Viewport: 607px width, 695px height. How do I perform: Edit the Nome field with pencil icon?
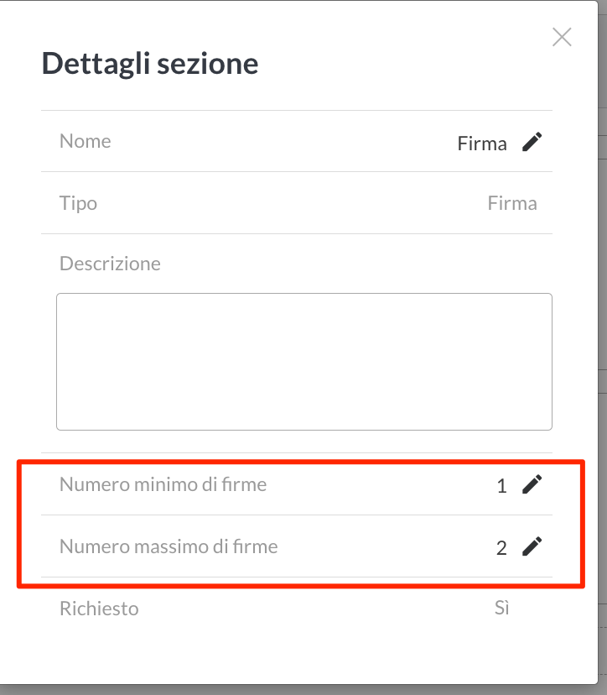532,142
